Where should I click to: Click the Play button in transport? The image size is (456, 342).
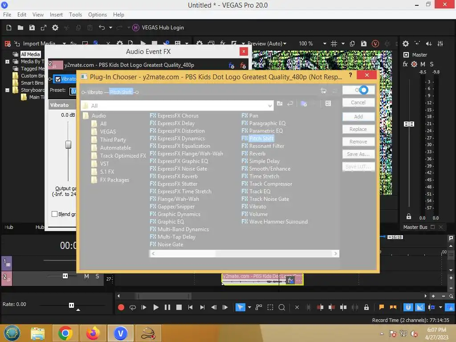click(x=156, y=307)
